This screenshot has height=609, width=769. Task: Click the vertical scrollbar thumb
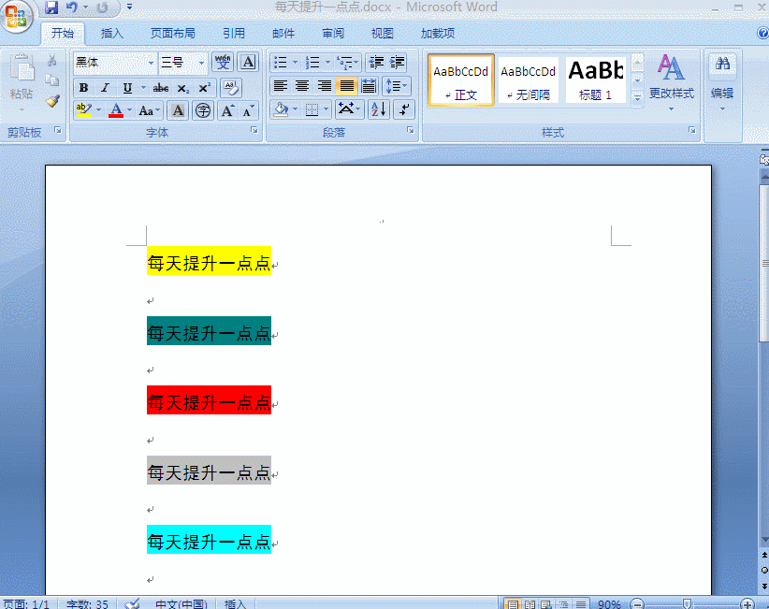pos(764,263)
